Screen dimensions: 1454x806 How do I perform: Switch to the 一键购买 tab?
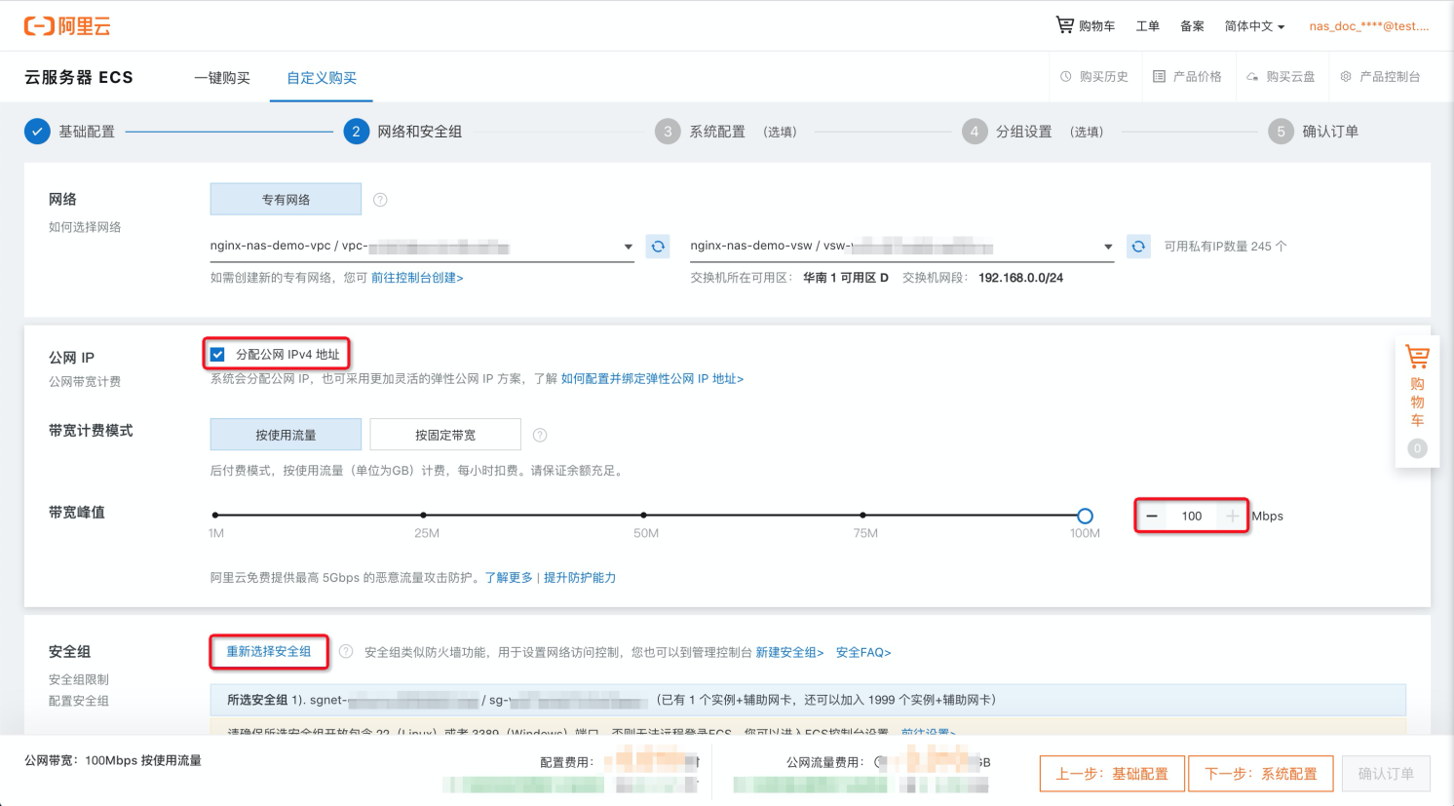point(222,78)
